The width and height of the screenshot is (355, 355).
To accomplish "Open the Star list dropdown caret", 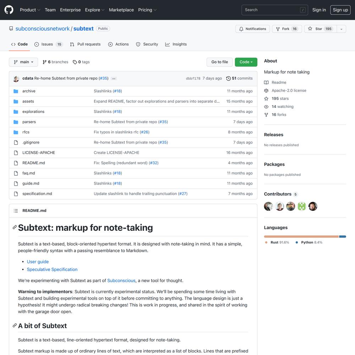I will coord(341,29).
